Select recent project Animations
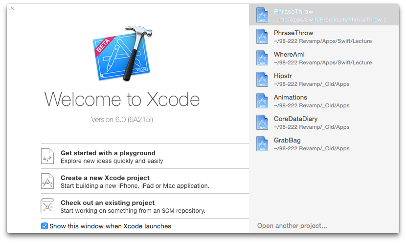 tap(324, 101)
